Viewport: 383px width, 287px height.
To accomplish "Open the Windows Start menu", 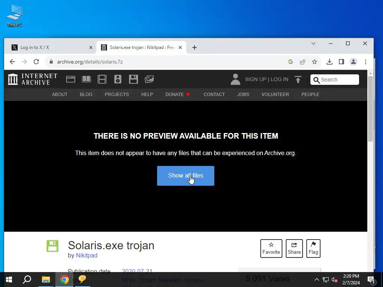I will 9,280.
